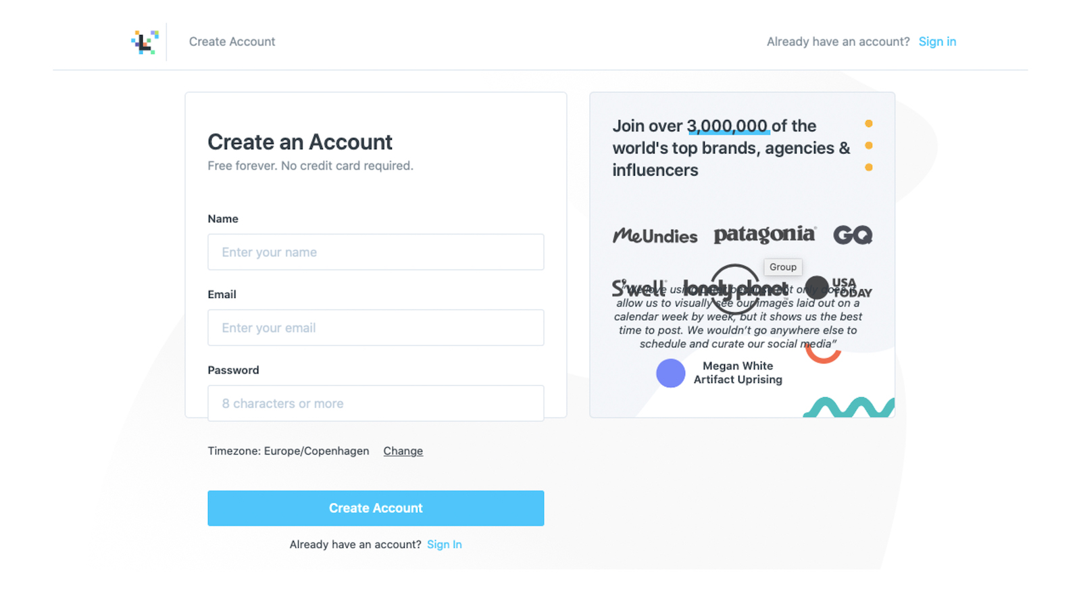
Task: Focus the Enter your email field
Action: (x=376, y=328)
